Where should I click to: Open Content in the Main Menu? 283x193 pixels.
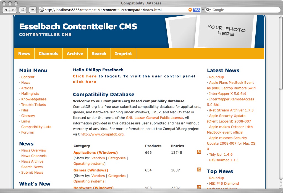point(28,77)
